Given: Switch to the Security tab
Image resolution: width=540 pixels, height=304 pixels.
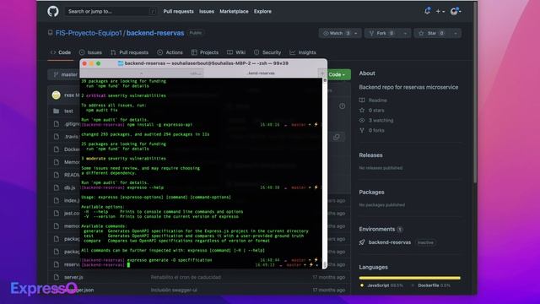Looking at the screenshot, I should click(267, 52).
